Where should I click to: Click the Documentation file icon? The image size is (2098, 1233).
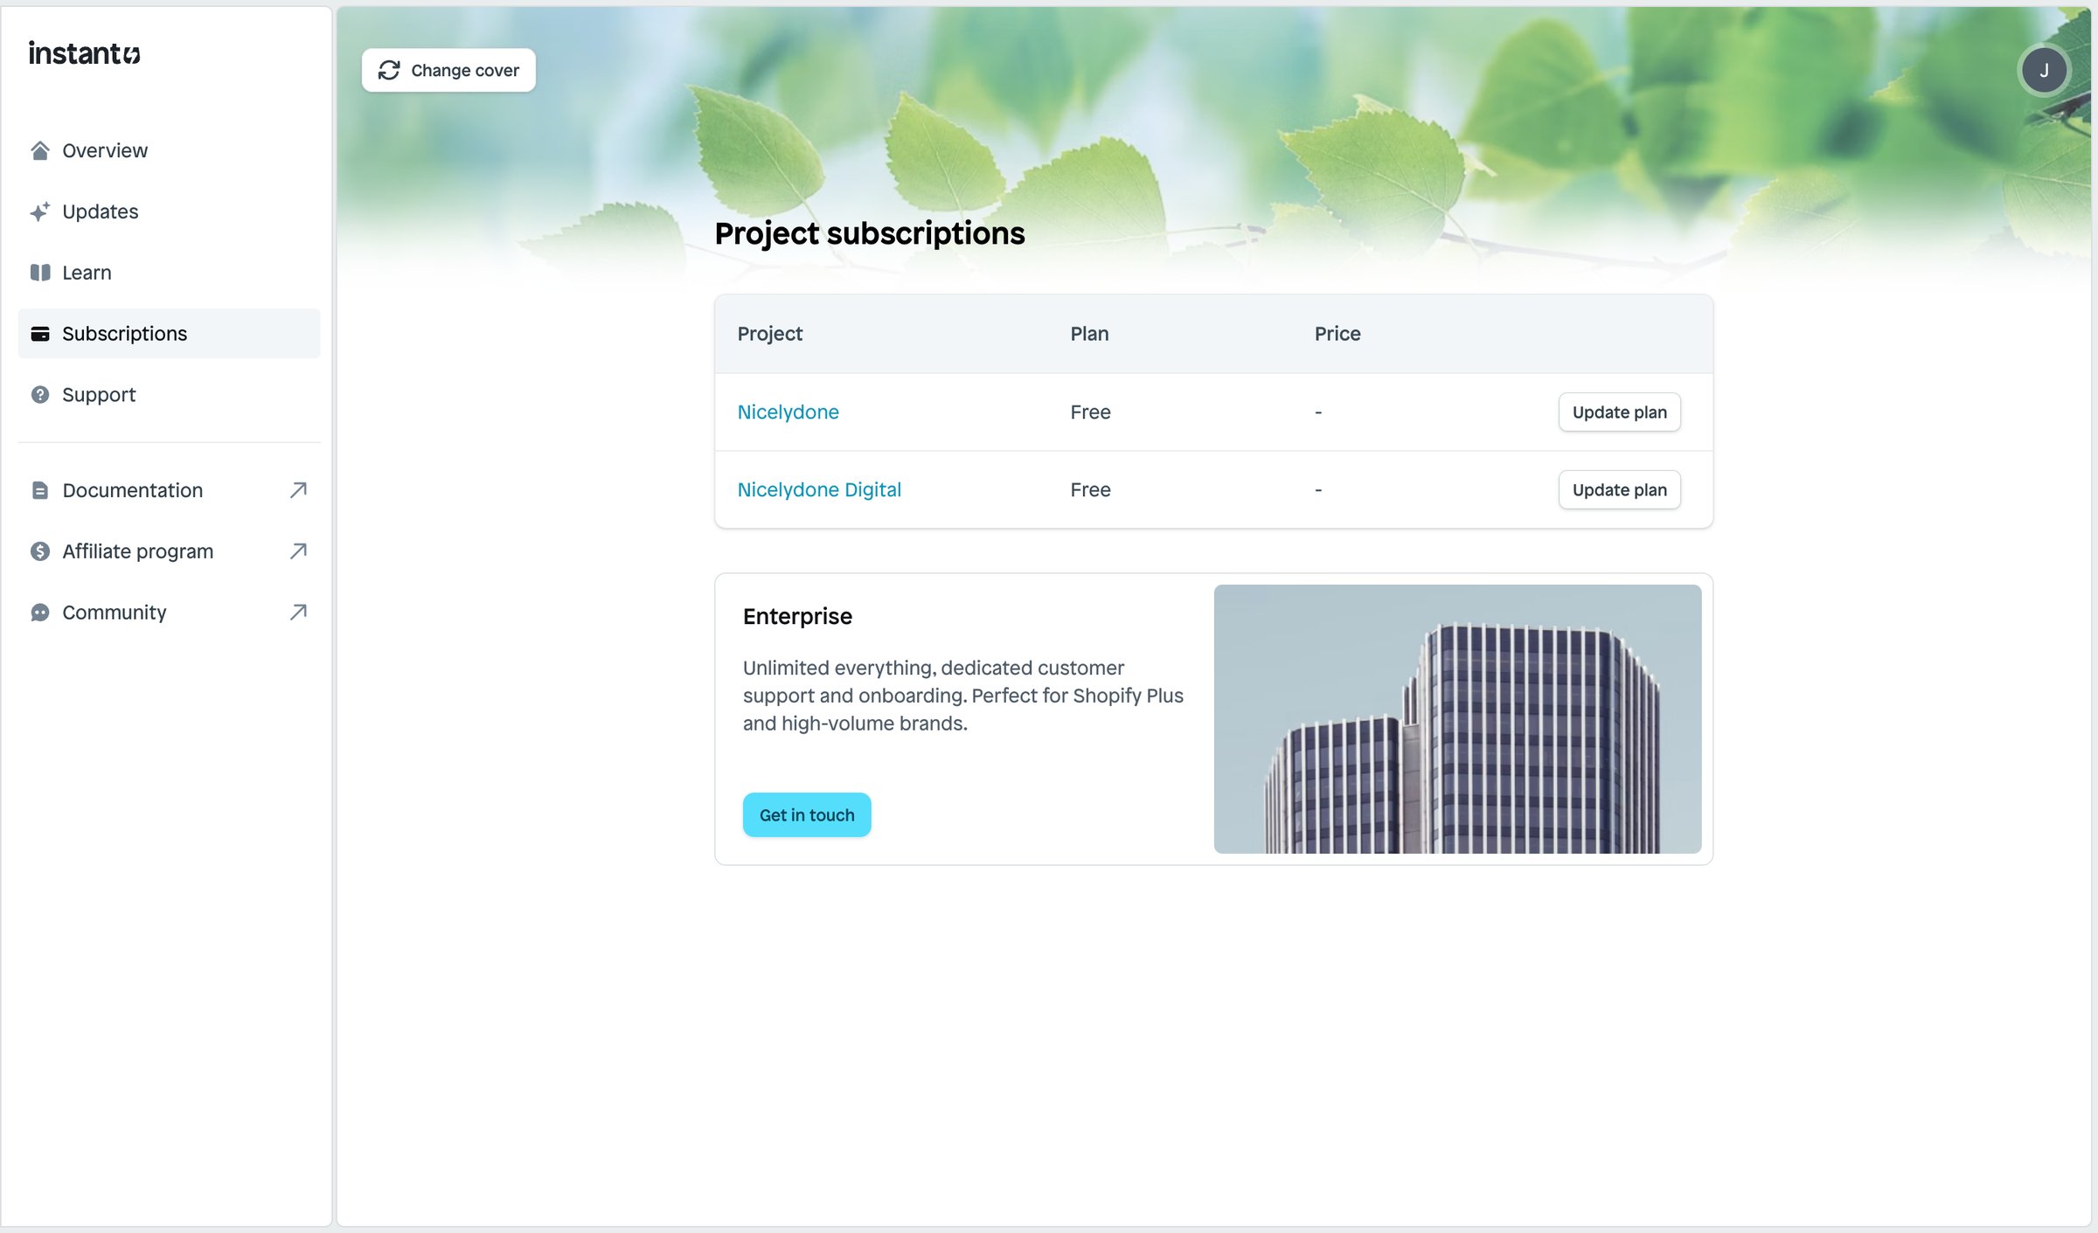(x=39, y=490)
